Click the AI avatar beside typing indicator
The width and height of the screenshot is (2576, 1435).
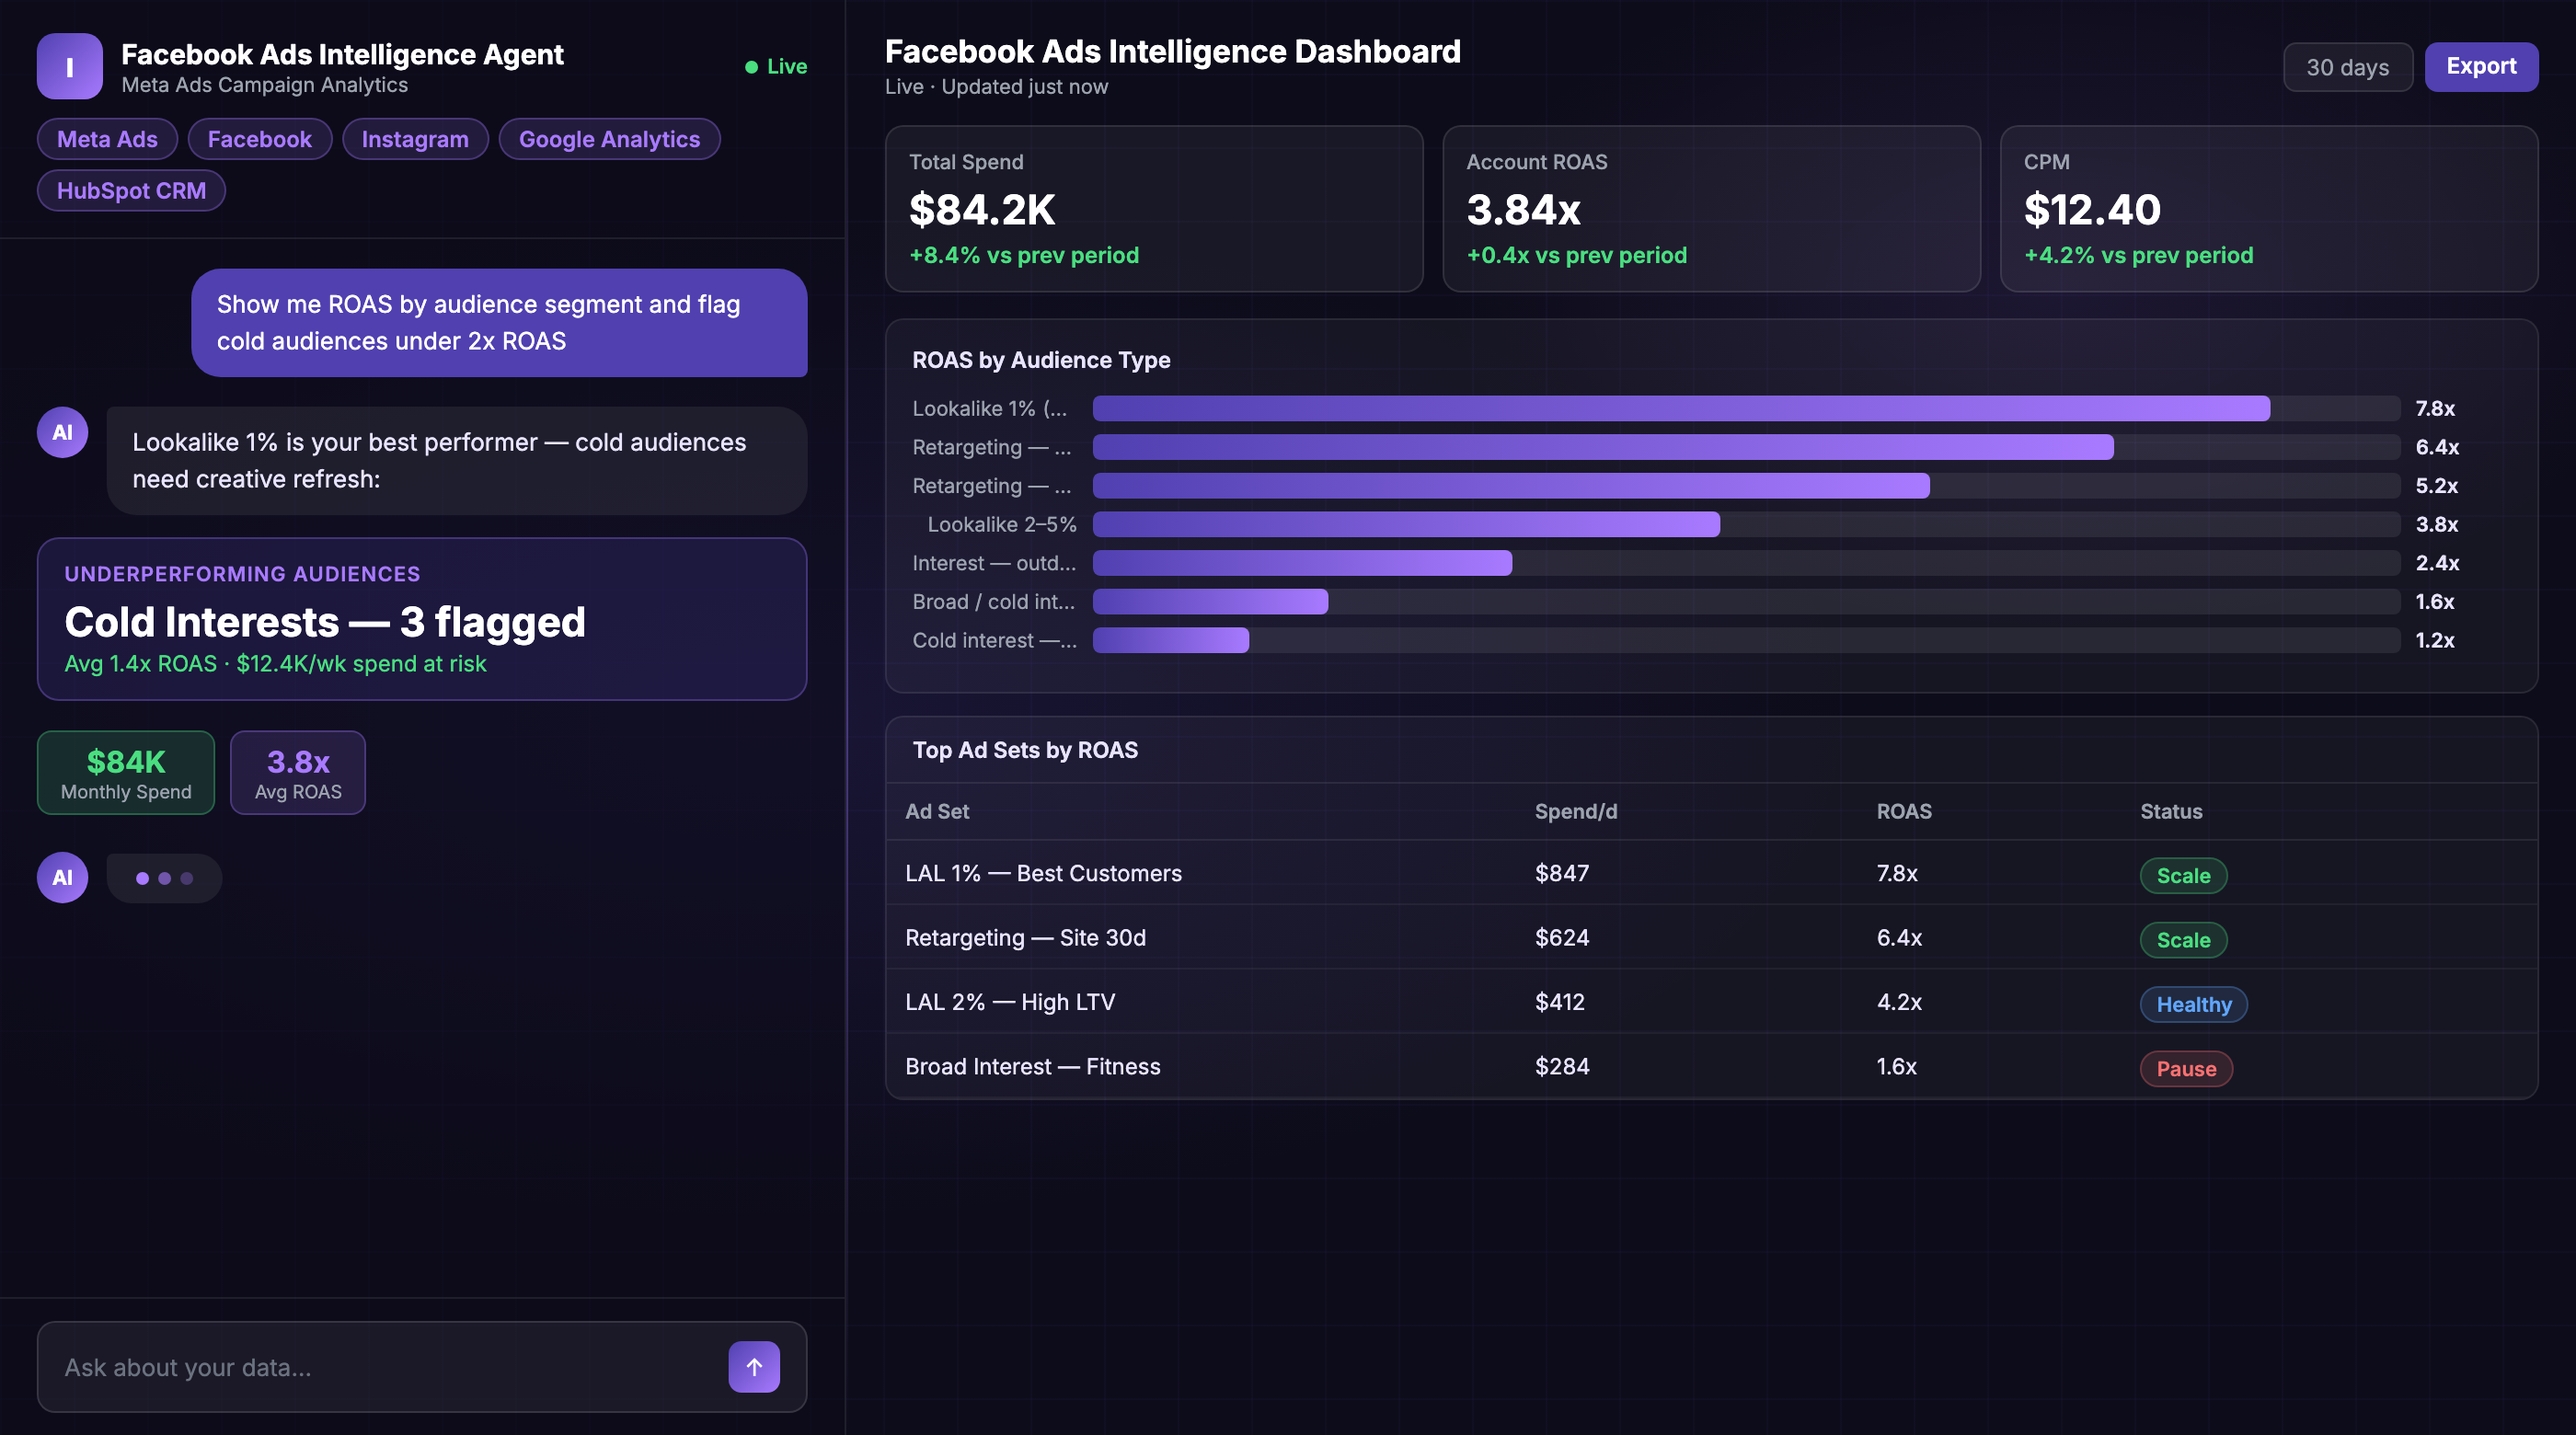(x=62, y=877)
